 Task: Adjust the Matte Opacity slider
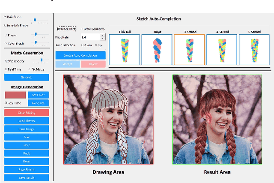tap(41, 61)
